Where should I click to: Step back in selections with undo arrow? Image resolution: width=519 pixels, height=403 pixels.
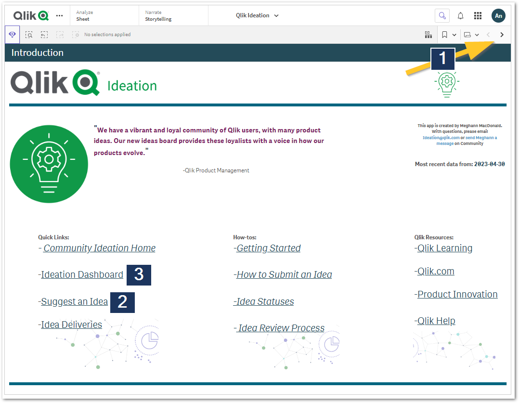coord(44,34)
